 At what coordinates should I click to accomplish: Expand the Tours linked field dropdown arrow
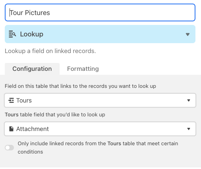coord(189,101)
